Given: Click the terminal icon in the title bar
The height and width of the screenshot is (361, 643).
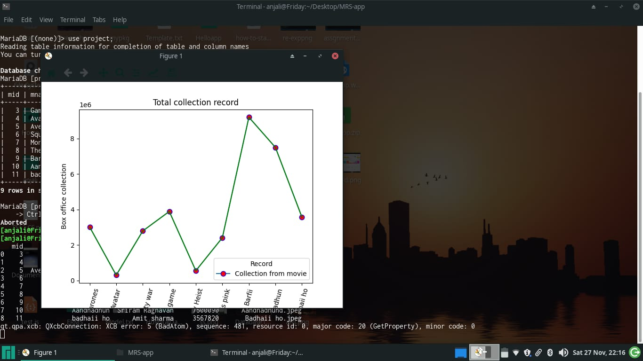Looking at the screenshot, I should point(6,7).
